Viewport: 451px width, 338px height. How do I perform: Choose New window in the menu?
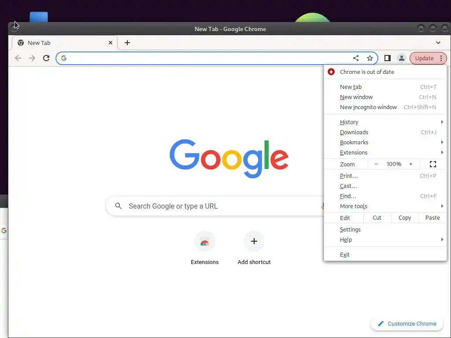pyautogui.click(x=385, y=97)
